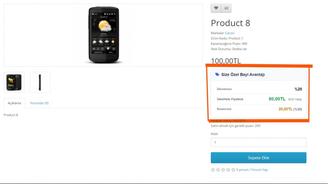The width and height of the screenshot is (328, 184).
Task: Select the front-view phone thumbnail
Action: point(14,82)
